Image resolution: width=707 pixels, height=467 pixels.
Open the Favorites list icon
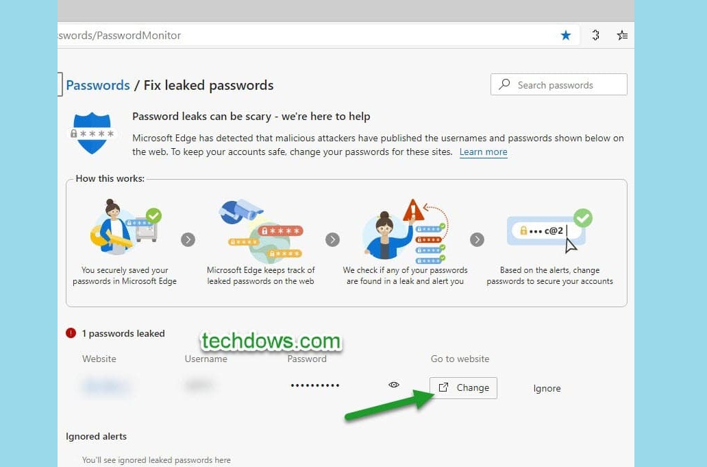622,35
